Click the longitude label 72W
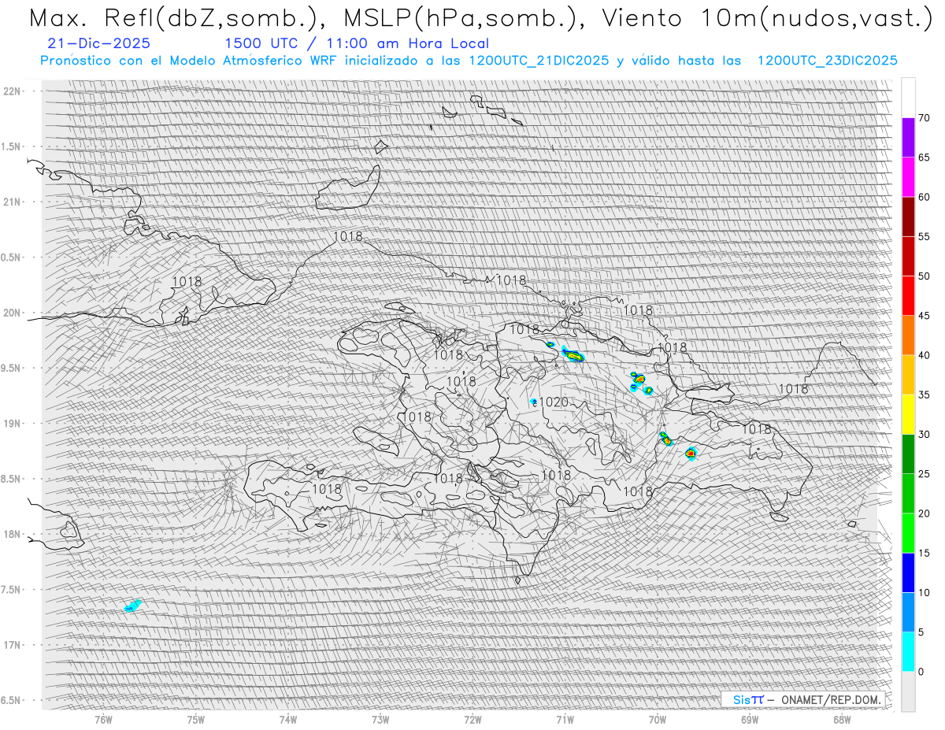Viewport: 945px width, 730px height. click(472, 720)
